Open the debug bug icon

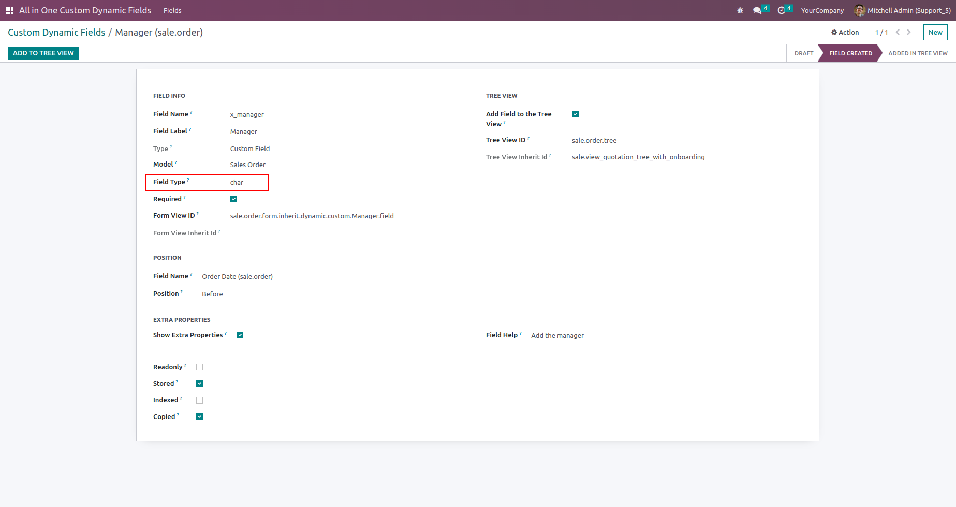pos(740,10)
